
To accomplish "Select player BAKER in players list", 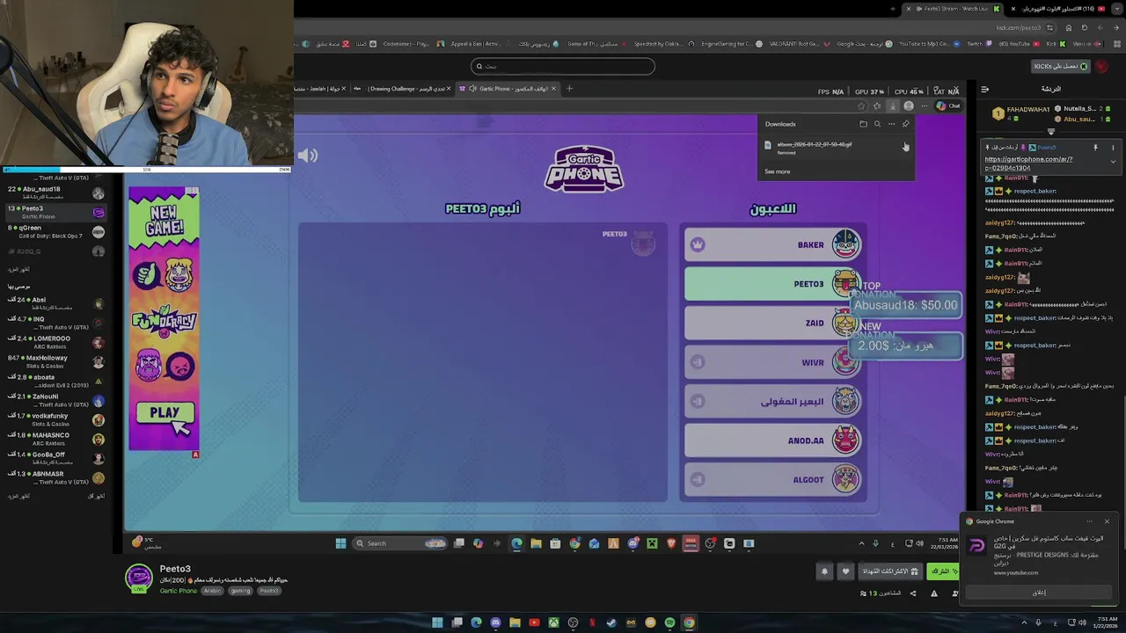I will click(x=772, y=245).
